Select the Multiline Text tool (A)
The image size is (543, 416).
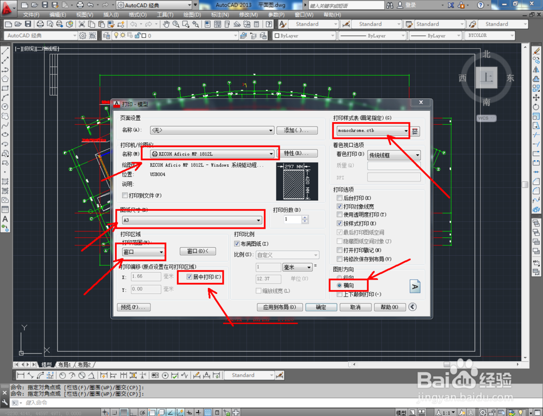pos(5,219)
